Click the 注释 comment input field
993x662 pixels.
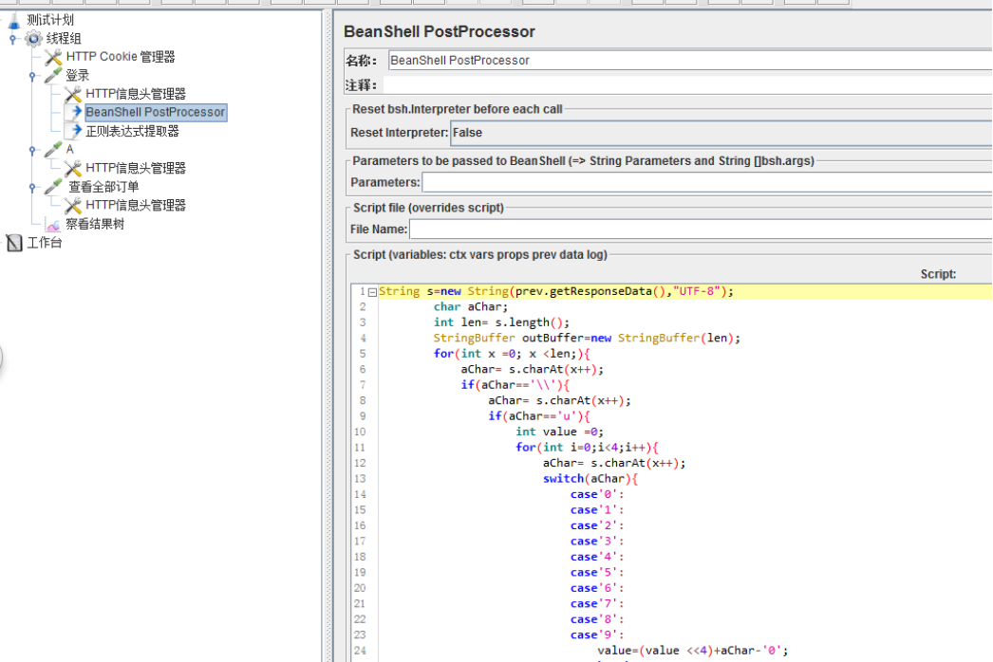[687, 84]
